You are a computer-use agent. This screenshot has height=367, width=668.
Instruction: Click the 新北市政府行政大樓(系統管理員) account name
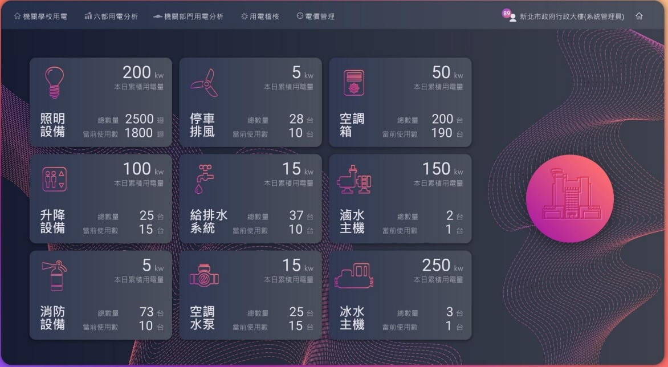tap(572, 17)
